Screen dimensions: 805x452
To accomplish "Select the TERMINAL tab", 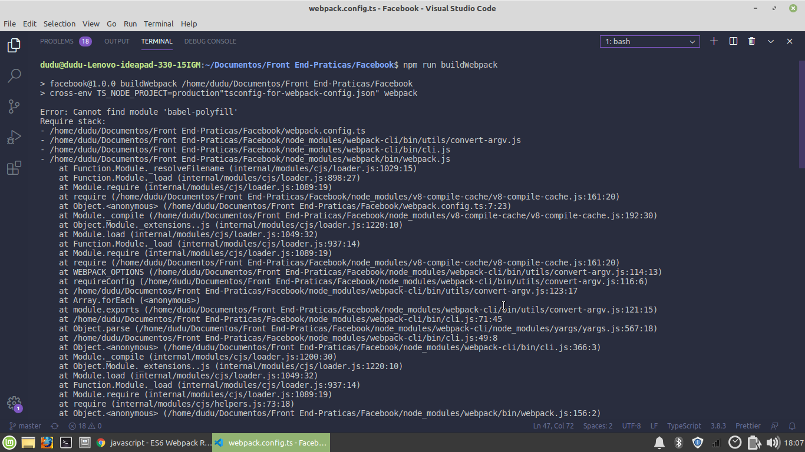I will (157, 41).
